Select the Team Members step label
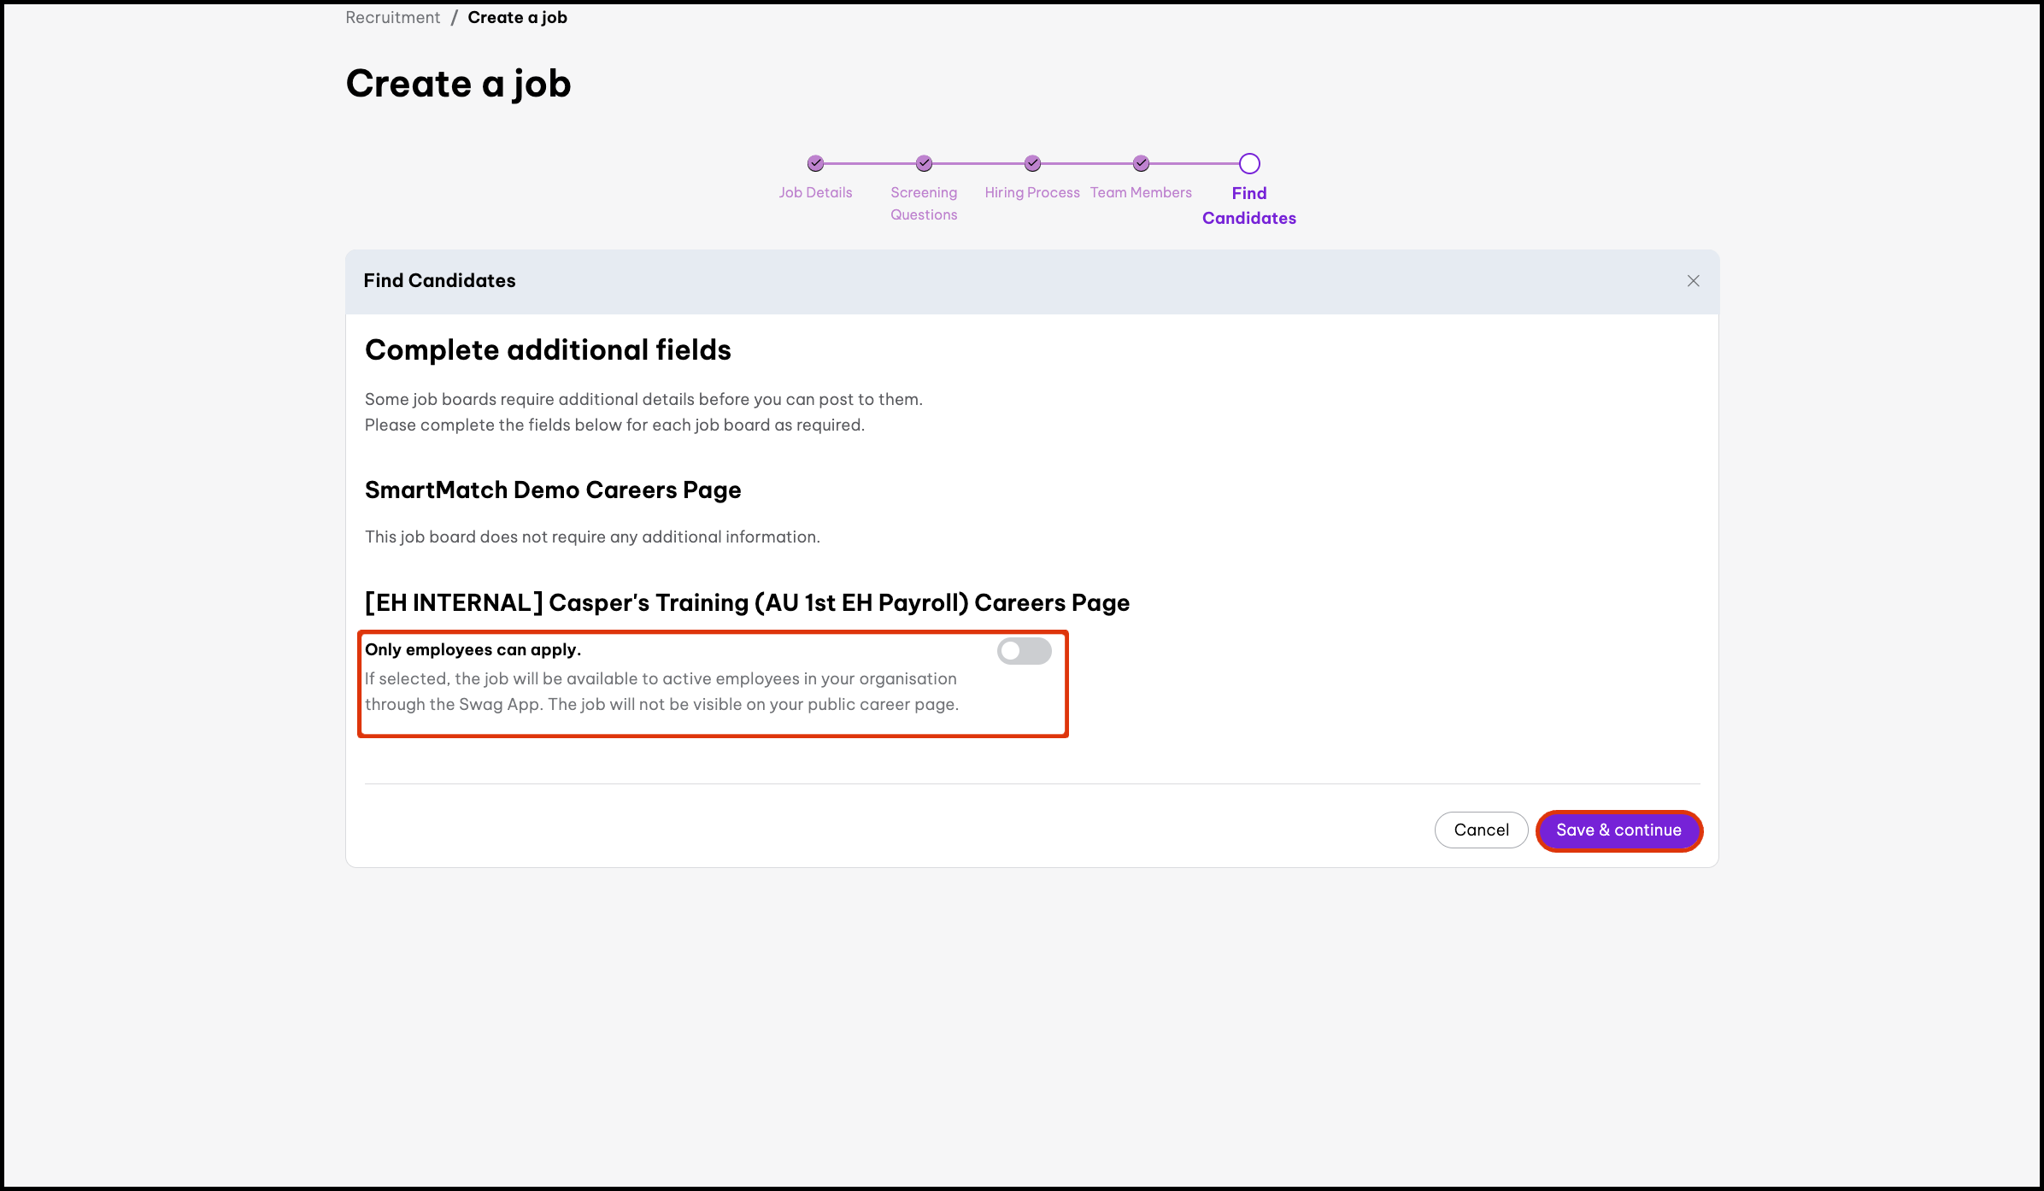The height and width of the screenshot is (1191, 2044). coord(1140,193)
